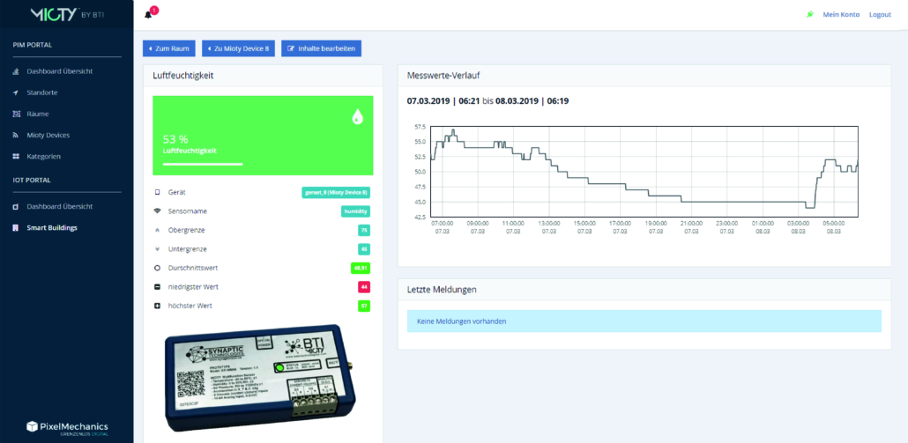Viewport: 908px width, 443px height.
Task: Open PIM Portal Dashboard Übersicht
Action: [59, 70]
